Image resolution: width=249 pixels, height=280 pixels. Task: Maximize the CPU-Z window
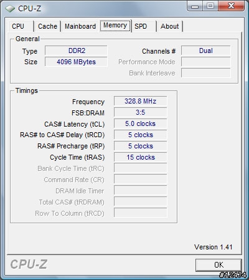(210, 6)
